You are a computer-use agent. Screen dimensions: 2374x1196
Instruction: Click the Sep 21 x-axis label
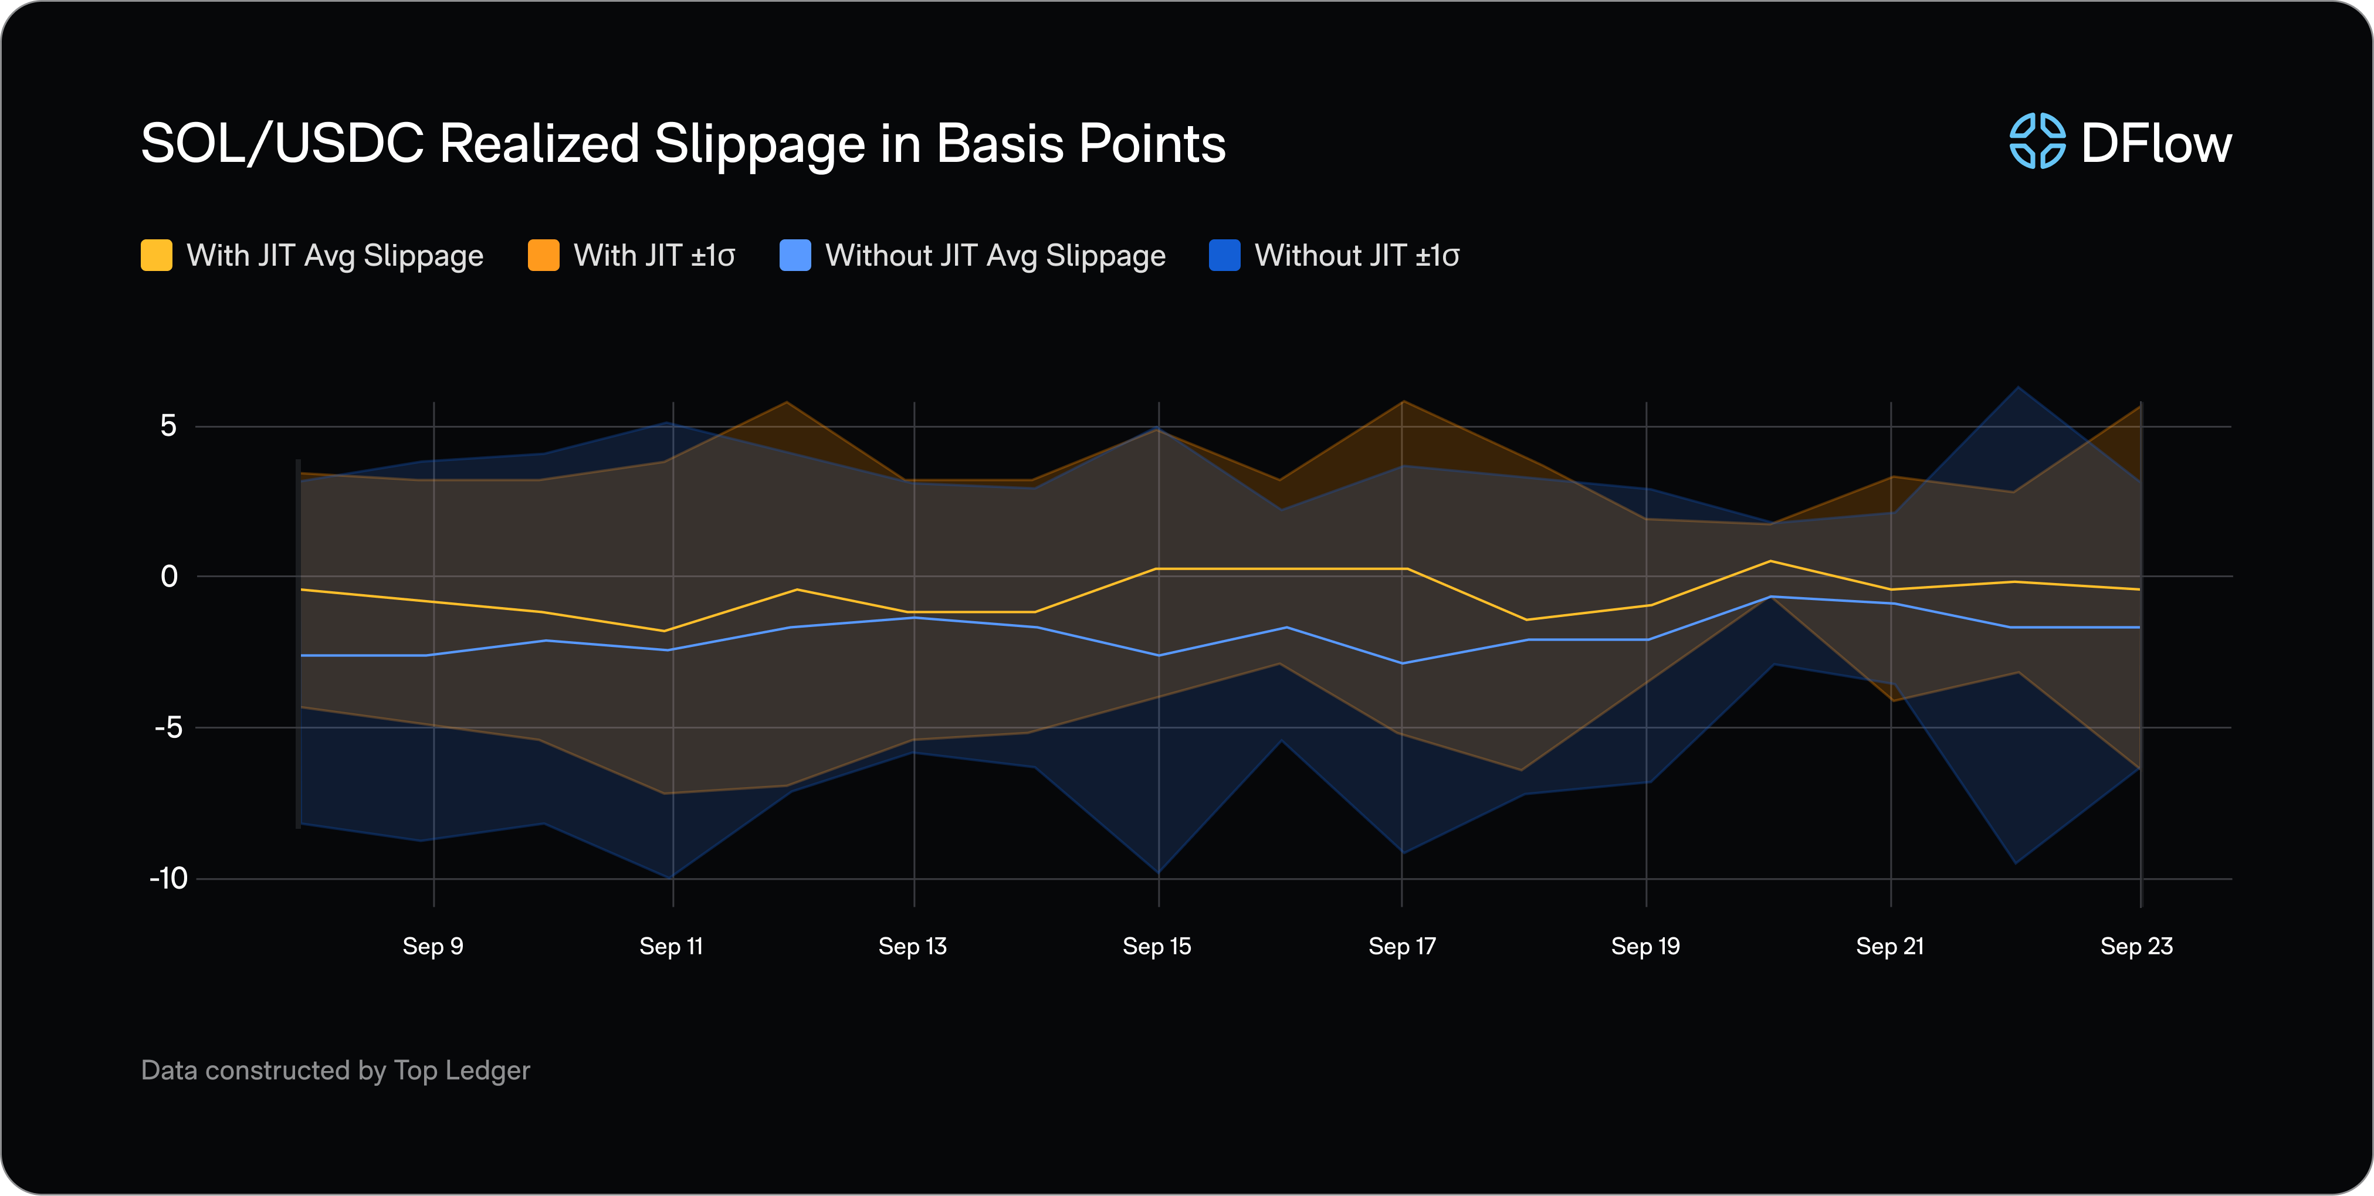[1889, 946]
